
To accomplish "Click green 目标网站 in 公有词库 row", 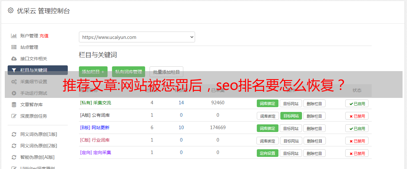I will tap(291, 116).
